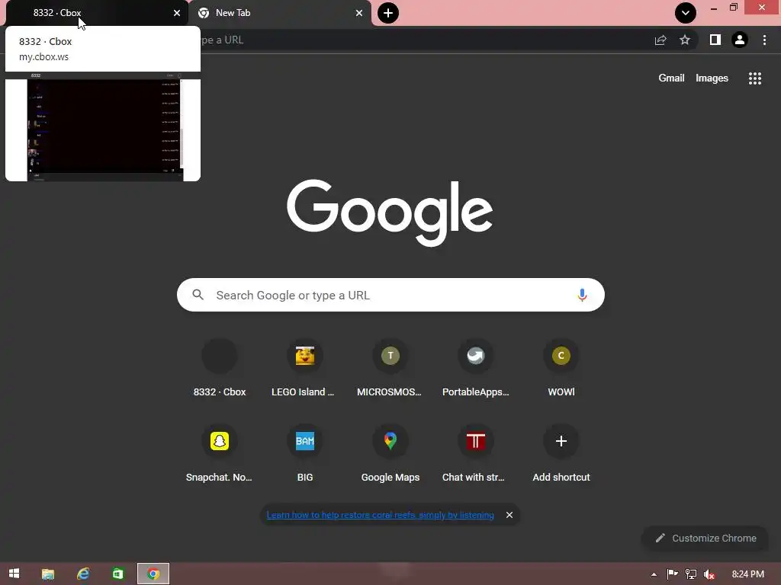This screenshot has width=781, height=585.
Task: Start voice search with the microphone icon
Action: (x=582, y=295)
